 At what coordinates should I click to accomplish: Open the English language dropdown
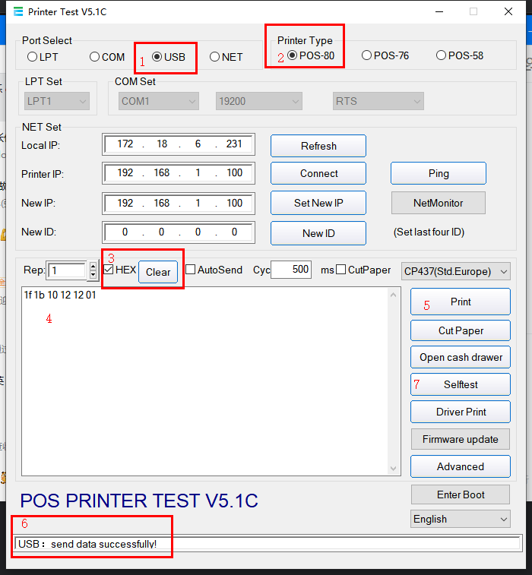pyautogui.click(x=460, y=519)
